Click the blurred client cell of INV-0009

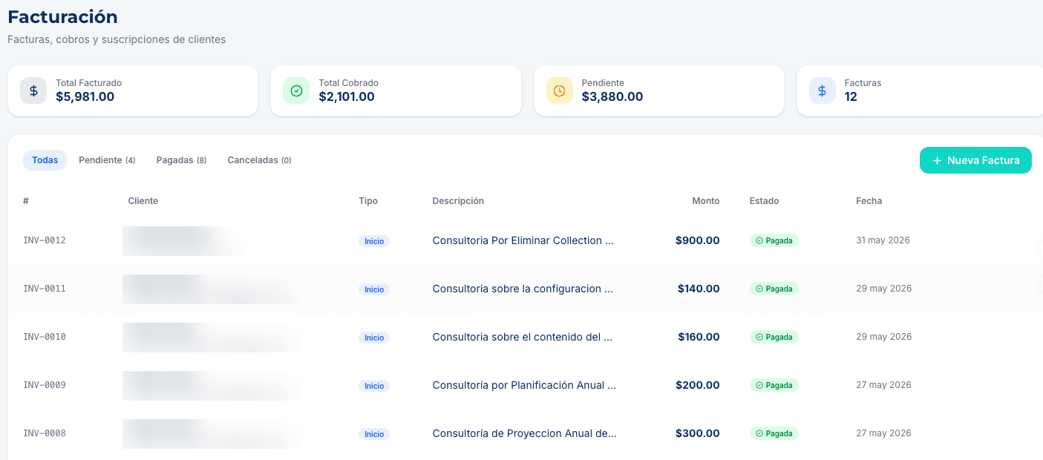coord(213,385)
